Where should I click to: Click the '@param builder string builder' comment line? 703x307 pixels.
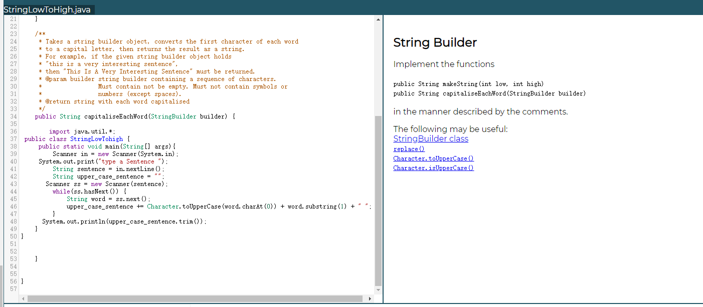click(x=157, y=79)
